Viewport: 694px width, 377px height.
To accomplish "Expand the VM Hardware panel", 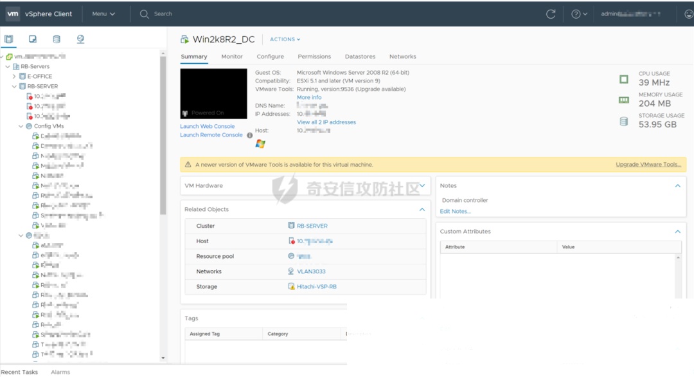I will 422,185.
